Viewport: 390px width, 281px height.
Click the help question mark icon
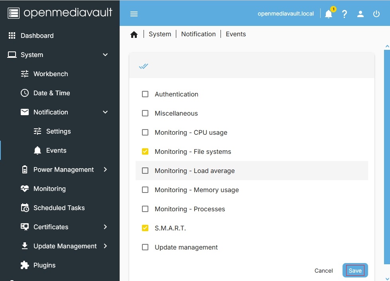click(345, 14)
